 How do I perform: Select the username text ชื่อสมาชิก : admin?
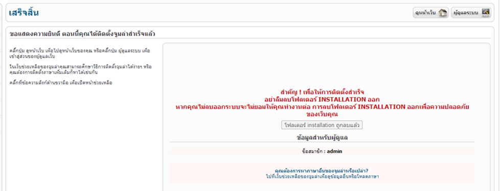coord(322,152)
